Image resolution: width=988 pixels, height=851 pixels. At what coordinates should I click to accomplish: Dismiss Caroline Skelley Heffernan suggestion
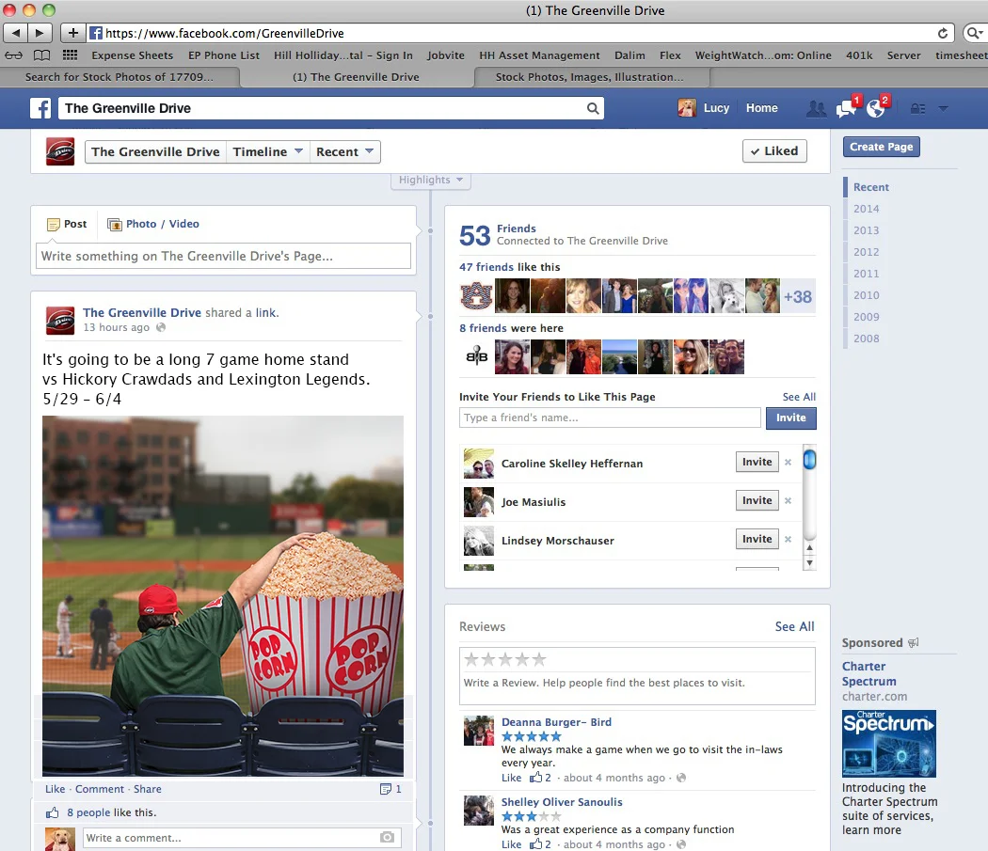tap(788, 463)
